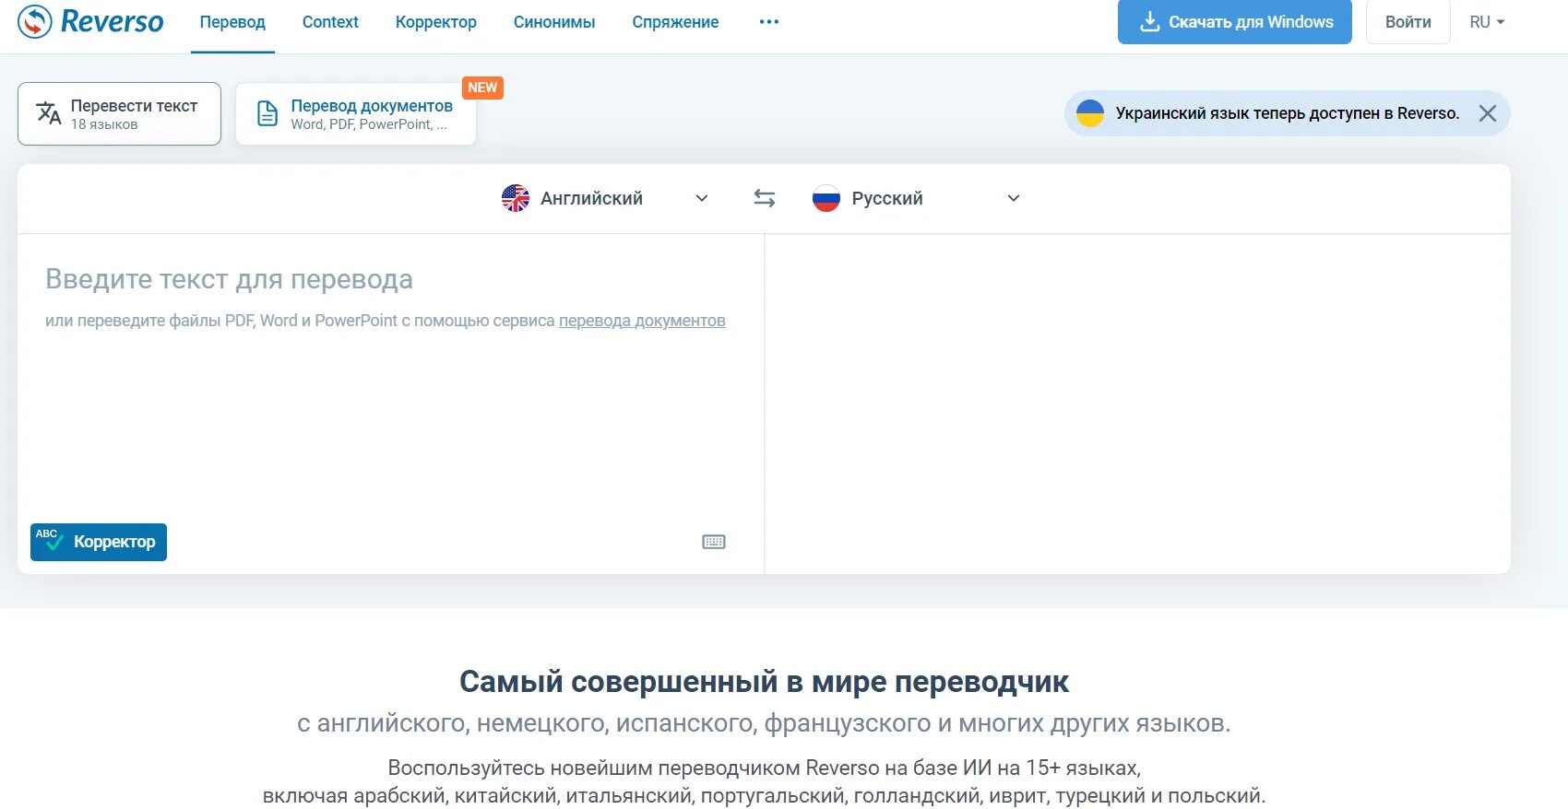Click the Корректор spell-check button
Viewport: 1568px width, 809px height.
click(99, 542)
